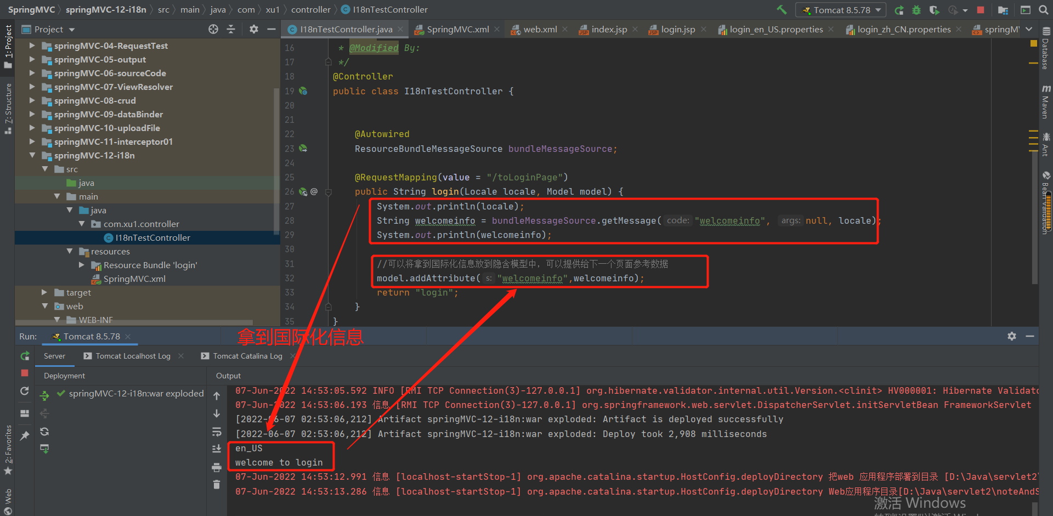Screen dimensions: 1053x516
Task: Minimize the Run tool window
Action: [x=1030, y=336]
